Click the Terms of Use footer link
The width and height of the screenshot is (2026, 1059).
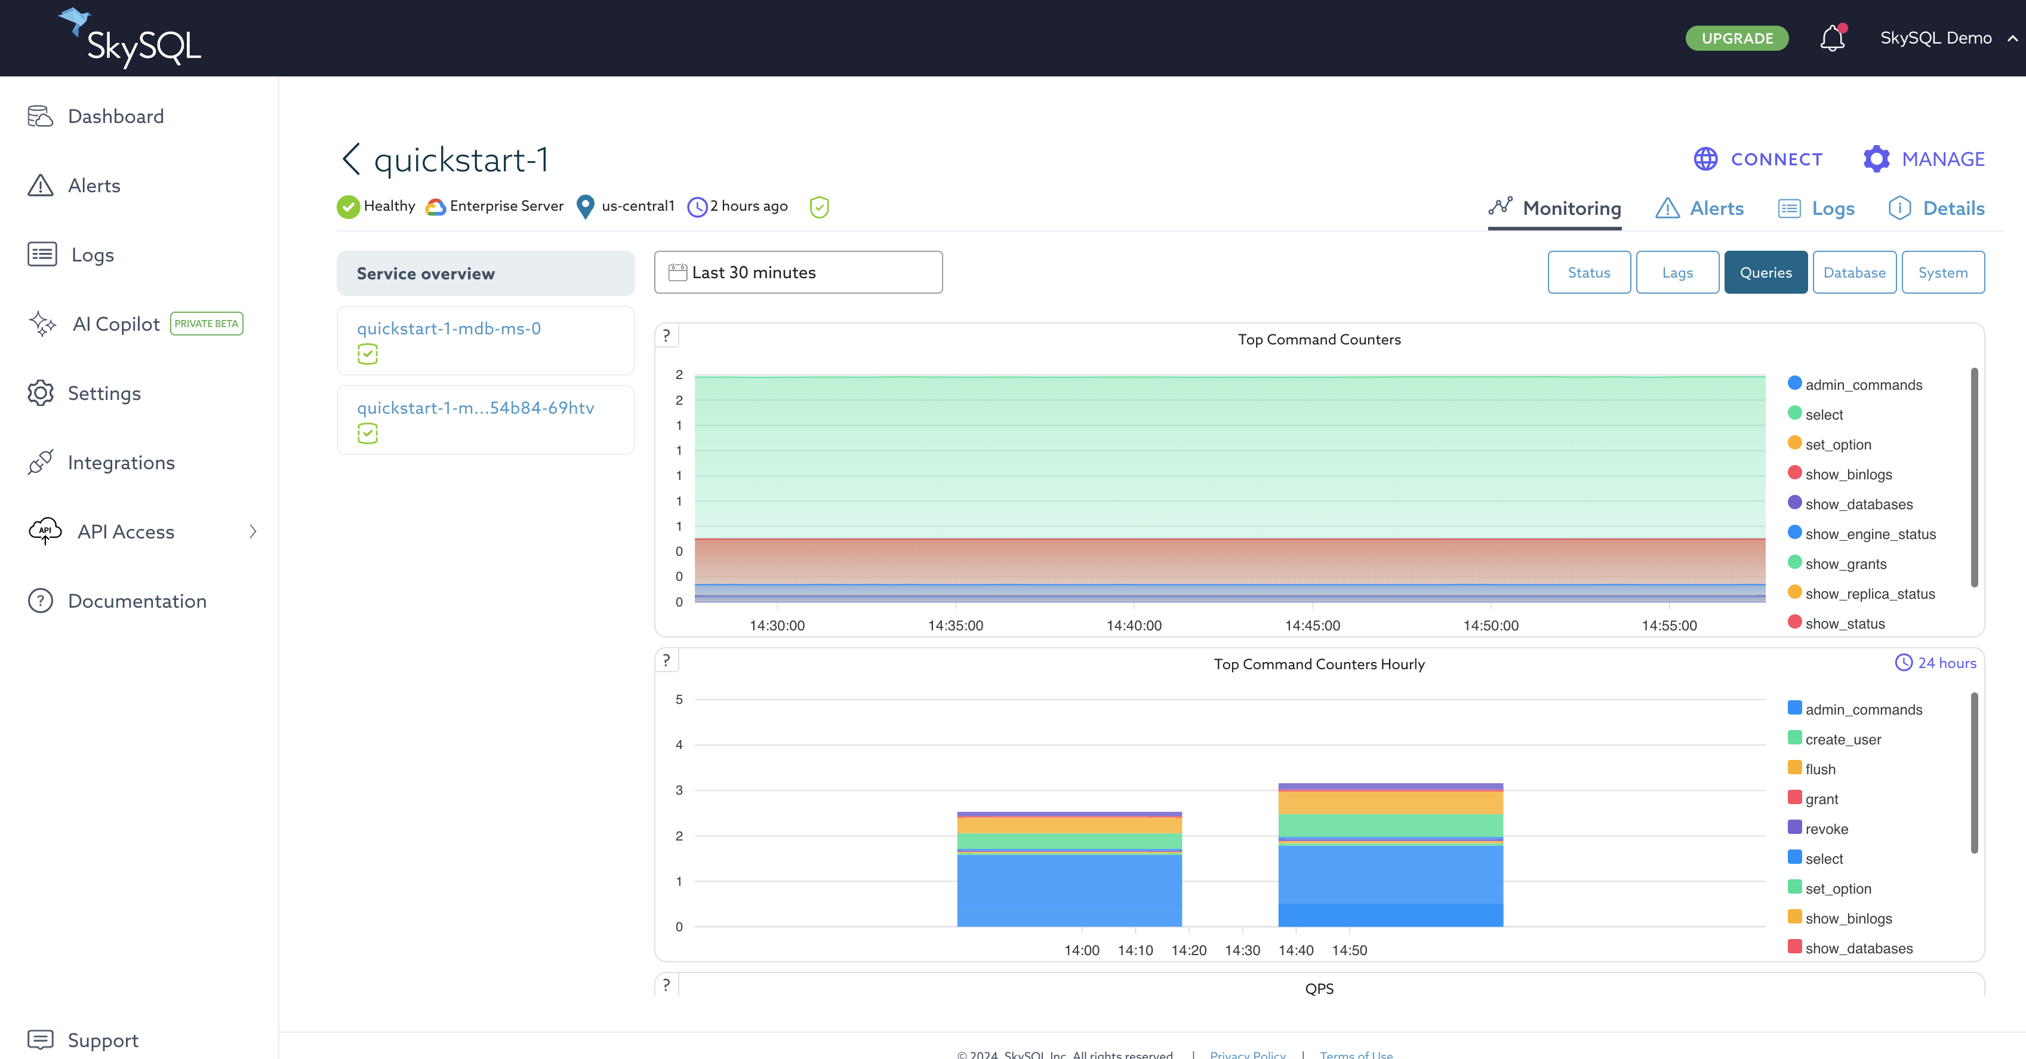point(1356,1054)
